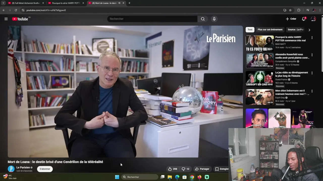This screenshot has width=323, height=181.
Task: Open Microsoft Edge from the taskbar
Action: coord(177,177)
